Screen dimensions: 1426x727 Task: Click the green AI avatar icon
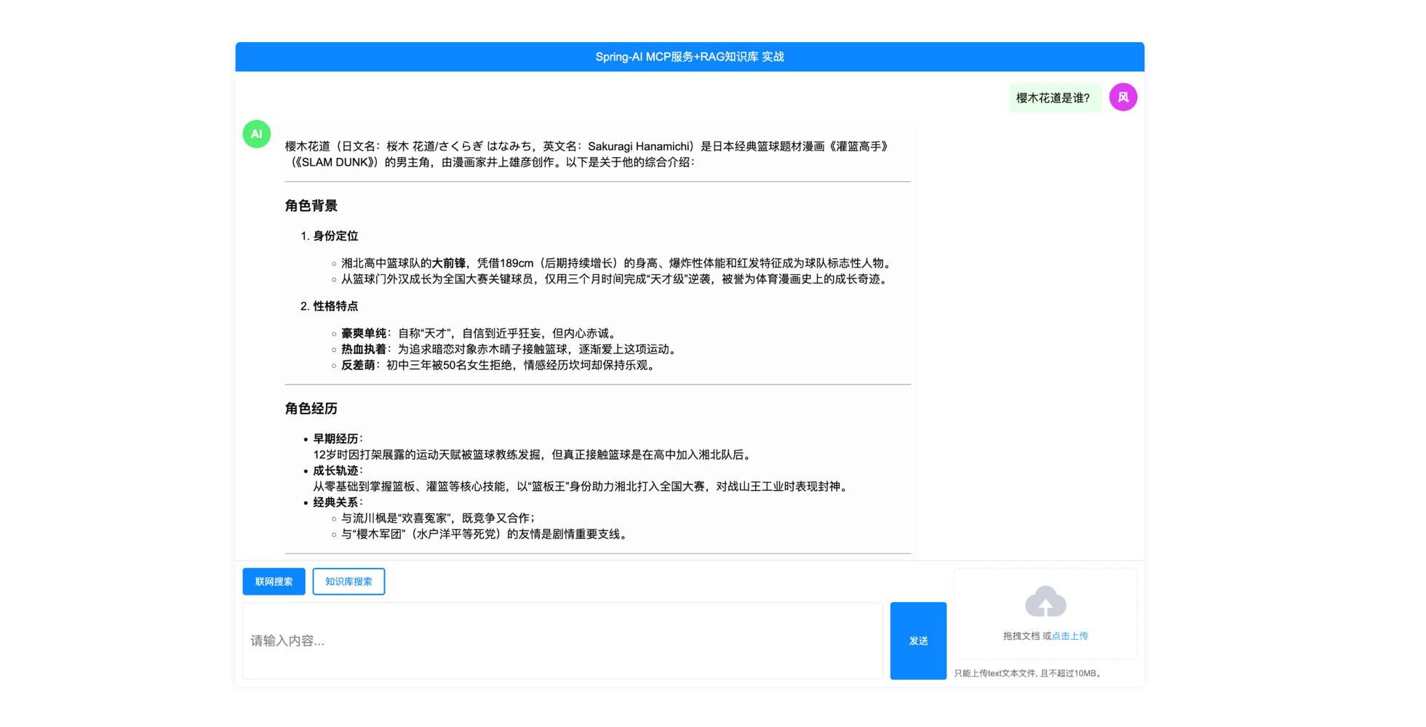(x=256, y=134)
